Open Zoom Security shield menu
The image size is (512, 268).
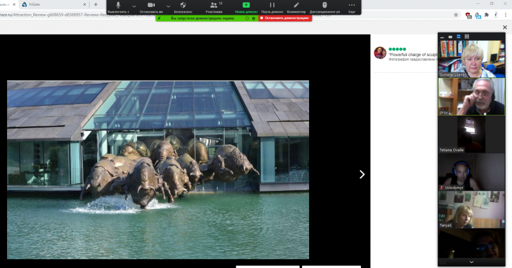183,7
